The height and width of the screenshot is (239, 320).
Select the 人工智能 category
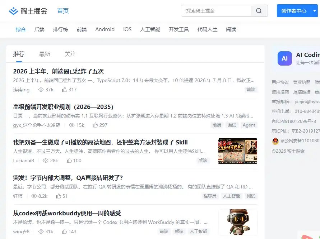(x=150, y=29)
